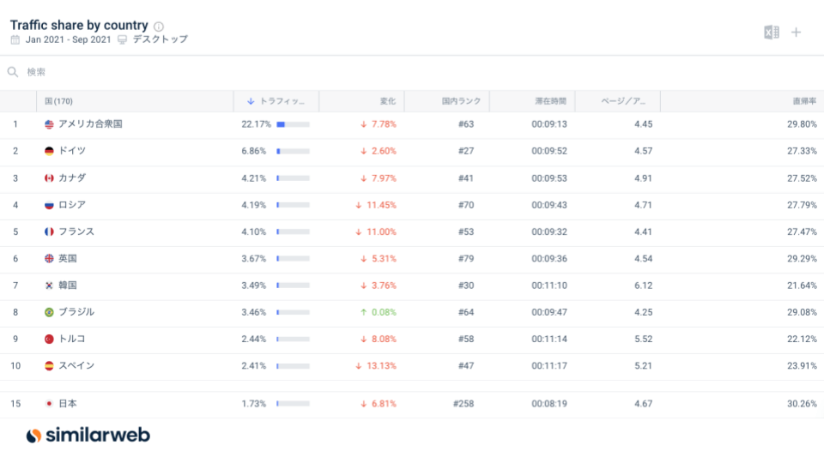Image resolution: width=824 pixels, height=463 pixels.
Task: Open the ブラジル country row link
Action: click(76, 312)
